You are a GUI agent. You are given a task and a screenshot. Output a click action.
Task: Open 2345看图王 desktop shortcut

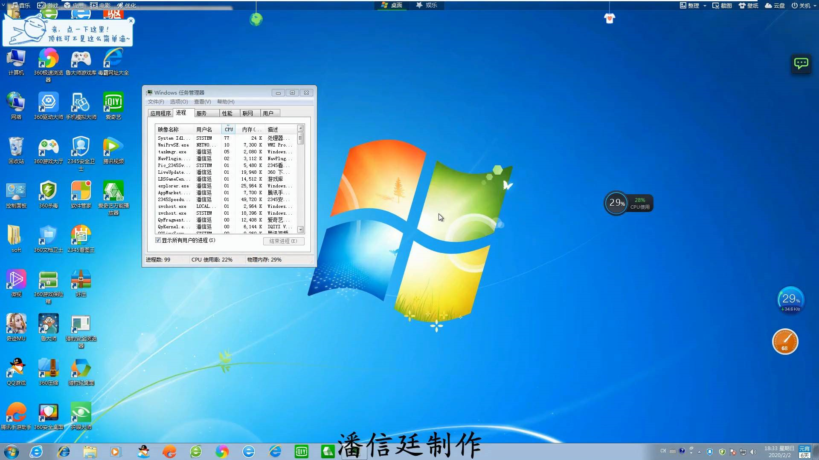(x=81, y=239)
